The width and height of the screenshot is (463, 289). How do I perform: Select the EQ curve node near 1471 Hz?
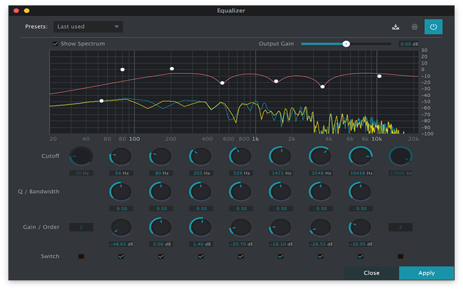point(276,81)
